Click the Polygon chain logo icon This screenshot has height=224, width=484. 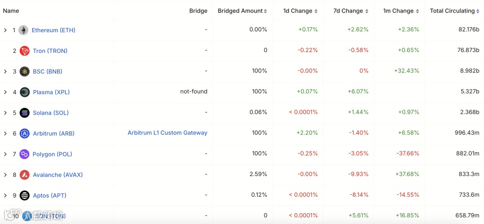click(x=25, y=154)
